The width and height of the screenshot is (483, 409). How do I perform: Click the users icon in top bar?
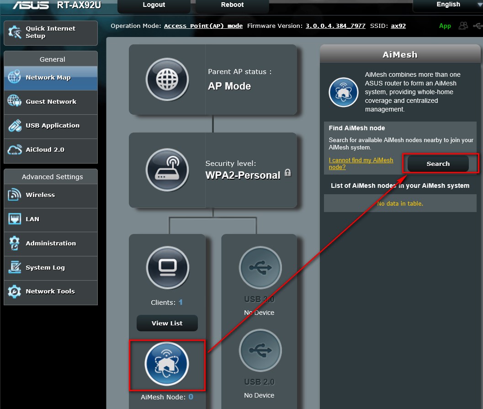pyautogui.click(x=463, y=26)
